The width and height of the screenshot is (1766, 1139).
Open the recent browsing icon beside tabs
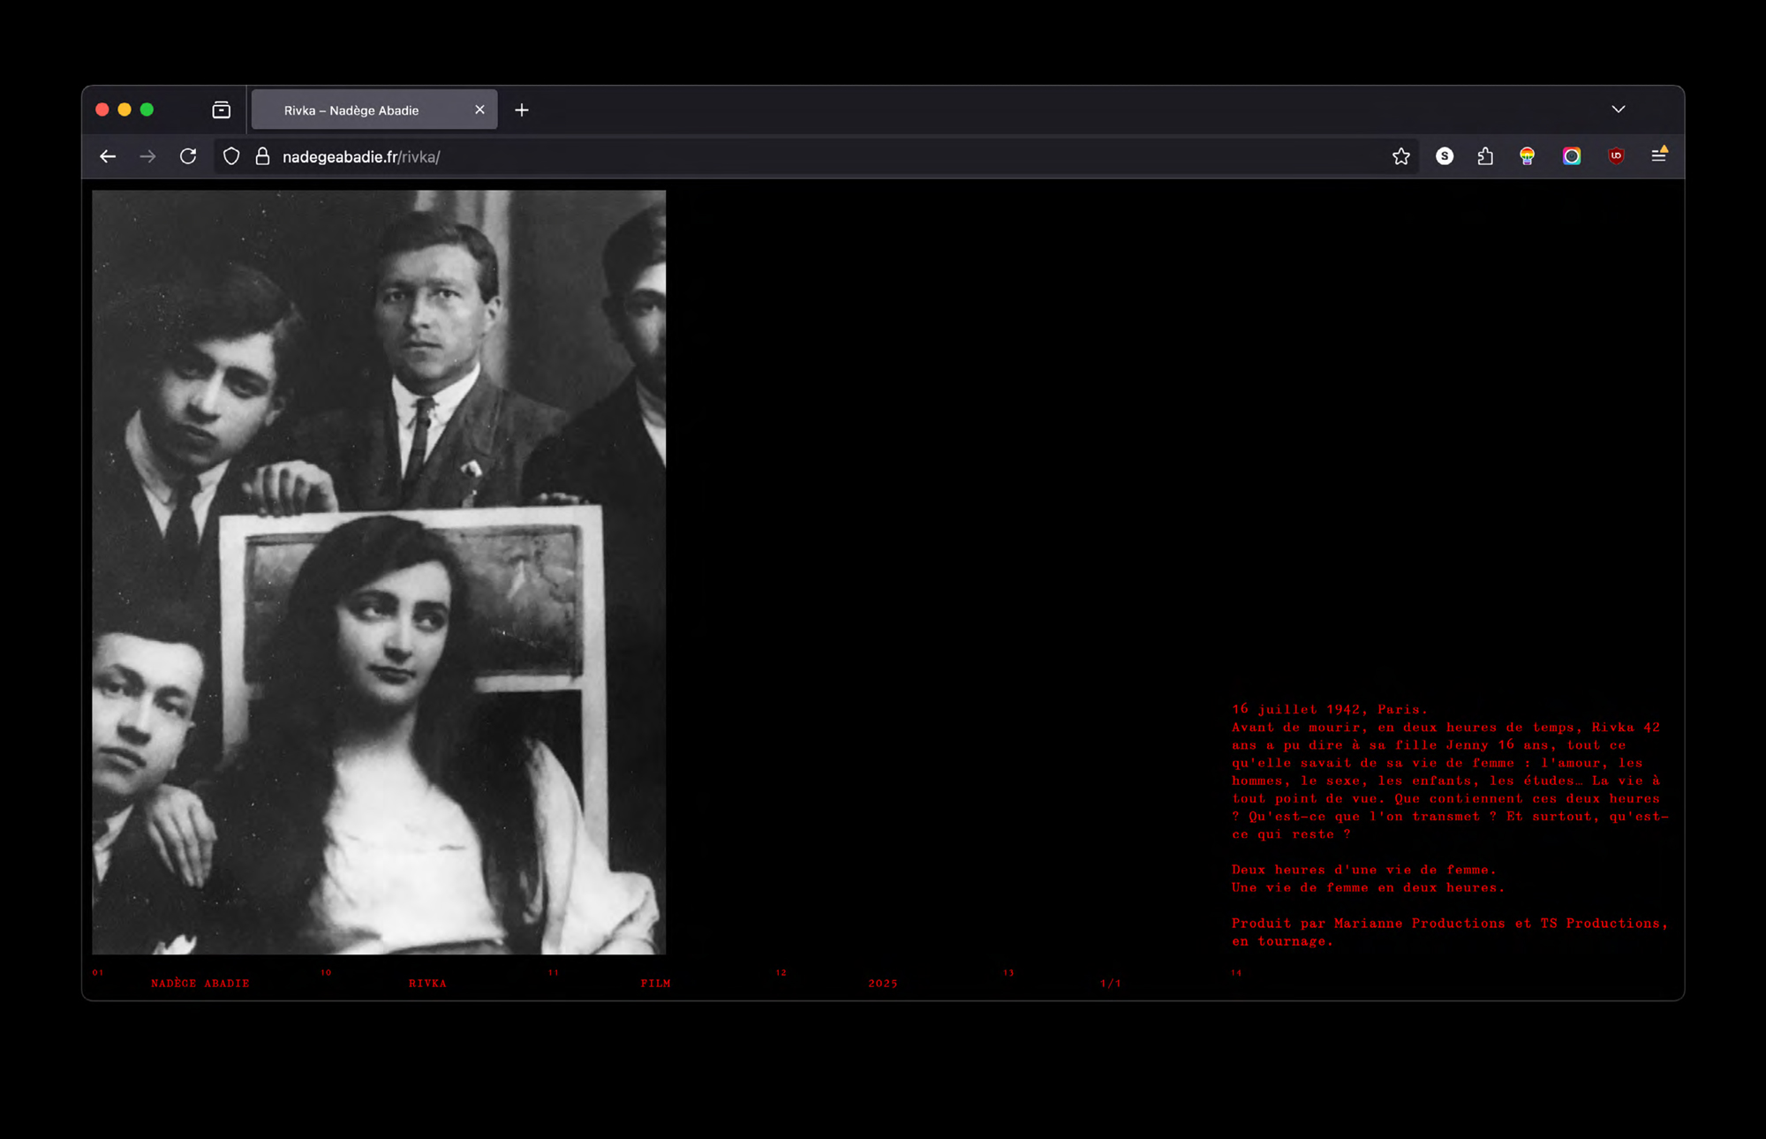coord(222,109)
